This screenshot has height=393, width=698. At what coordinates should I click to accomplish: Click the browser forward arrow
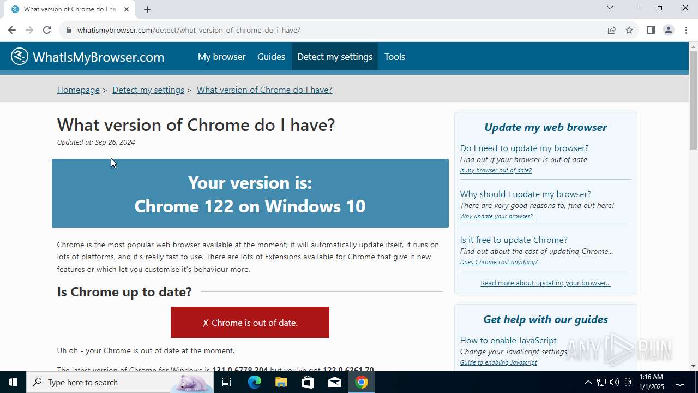[x=29, y=30]
